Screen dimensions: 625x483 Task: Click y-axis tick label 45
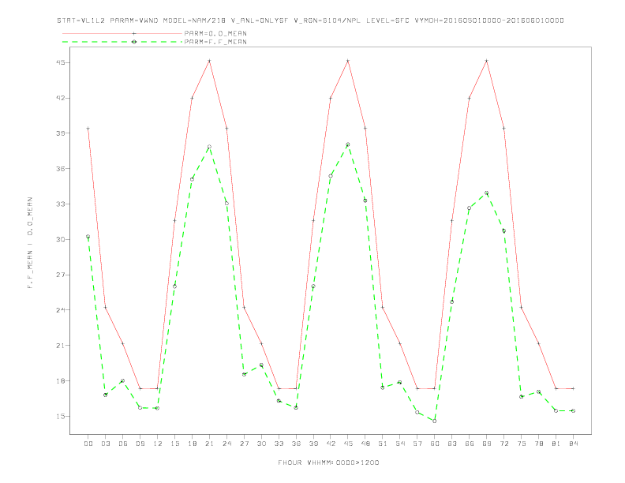point(60,62)
